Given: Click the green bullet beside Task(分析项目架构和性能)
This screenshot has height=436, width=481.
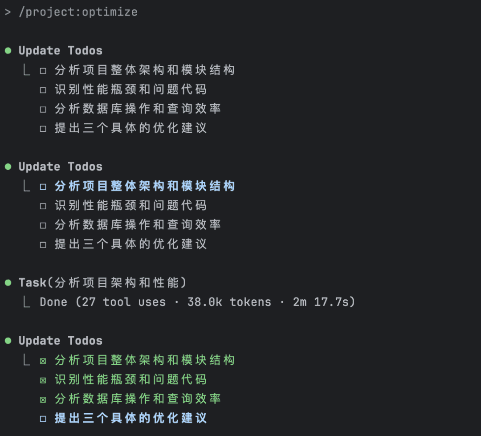Looking at the screenshot, I should pyautogui.click(x=8, y=283).
